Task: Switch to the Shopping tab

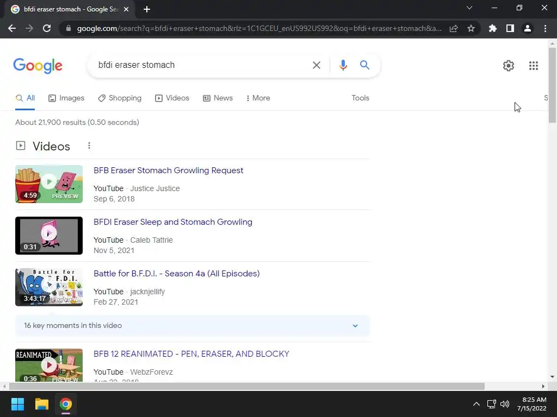Action: 120,98
